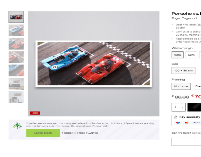
Task: Show the desk workspace mockup thumbnail
Action: (x=16, y=97)
